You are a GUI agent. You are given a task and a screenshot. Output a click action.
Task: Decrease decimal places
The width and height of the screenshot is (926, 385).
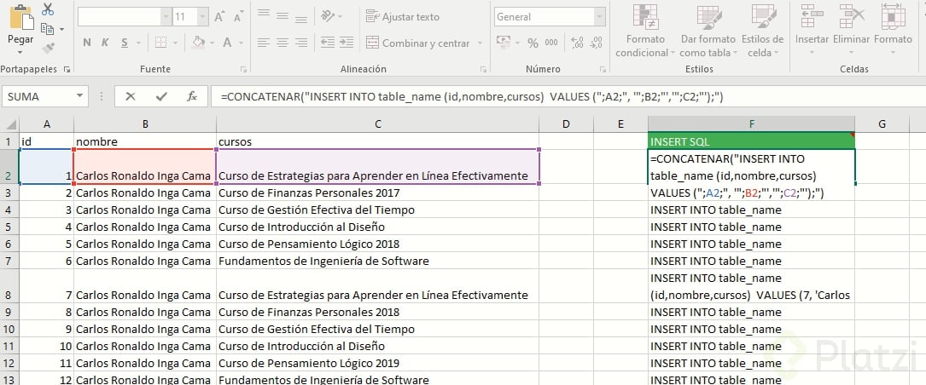[x=597, y=43]
